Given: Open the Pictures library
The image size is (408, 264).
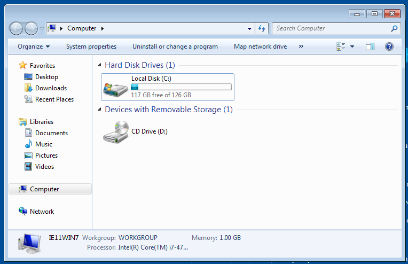Looking at the screenshot, I should 46,155.
